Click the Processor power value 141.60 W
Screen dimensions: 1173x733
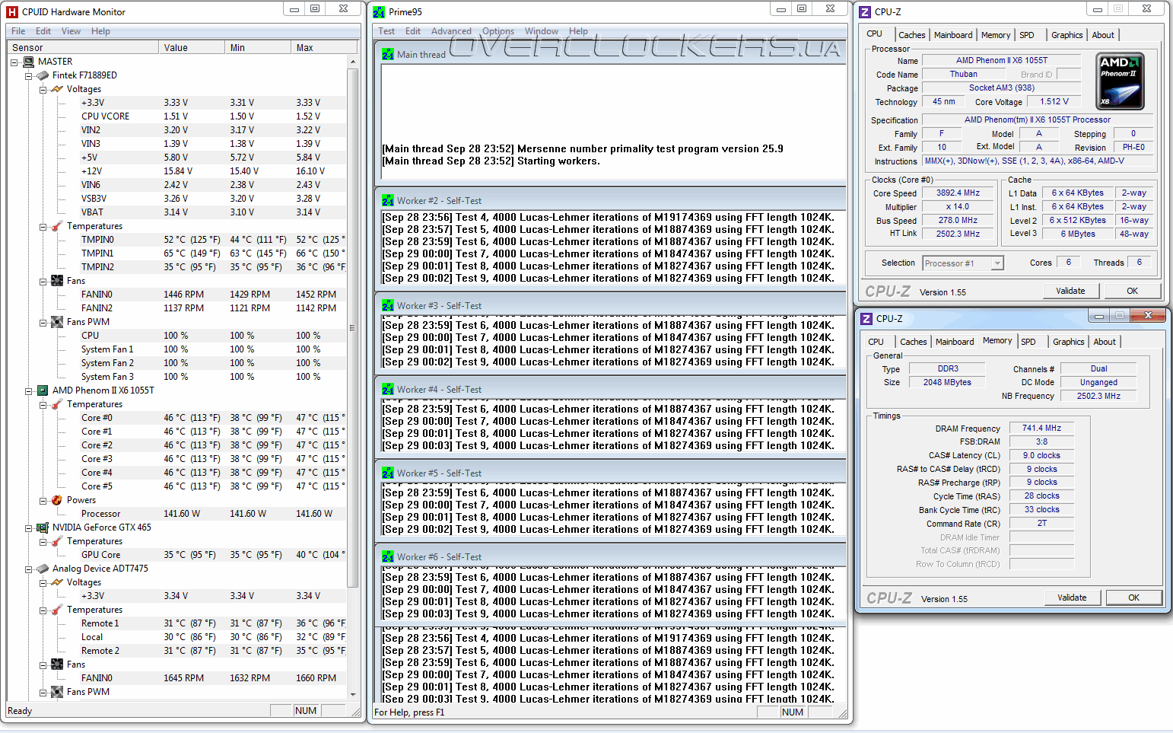pyautogui.click(x=182, y=514)
